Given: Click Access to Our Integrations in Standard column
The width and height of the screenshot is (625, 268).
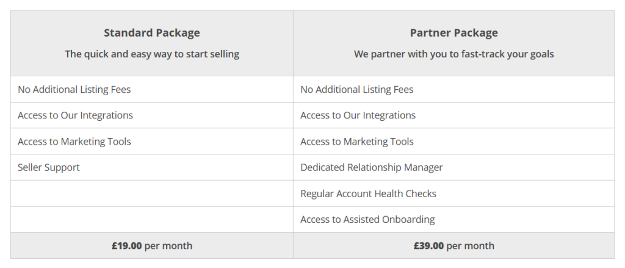Looking at the screenshot, I should click(75, 115).
